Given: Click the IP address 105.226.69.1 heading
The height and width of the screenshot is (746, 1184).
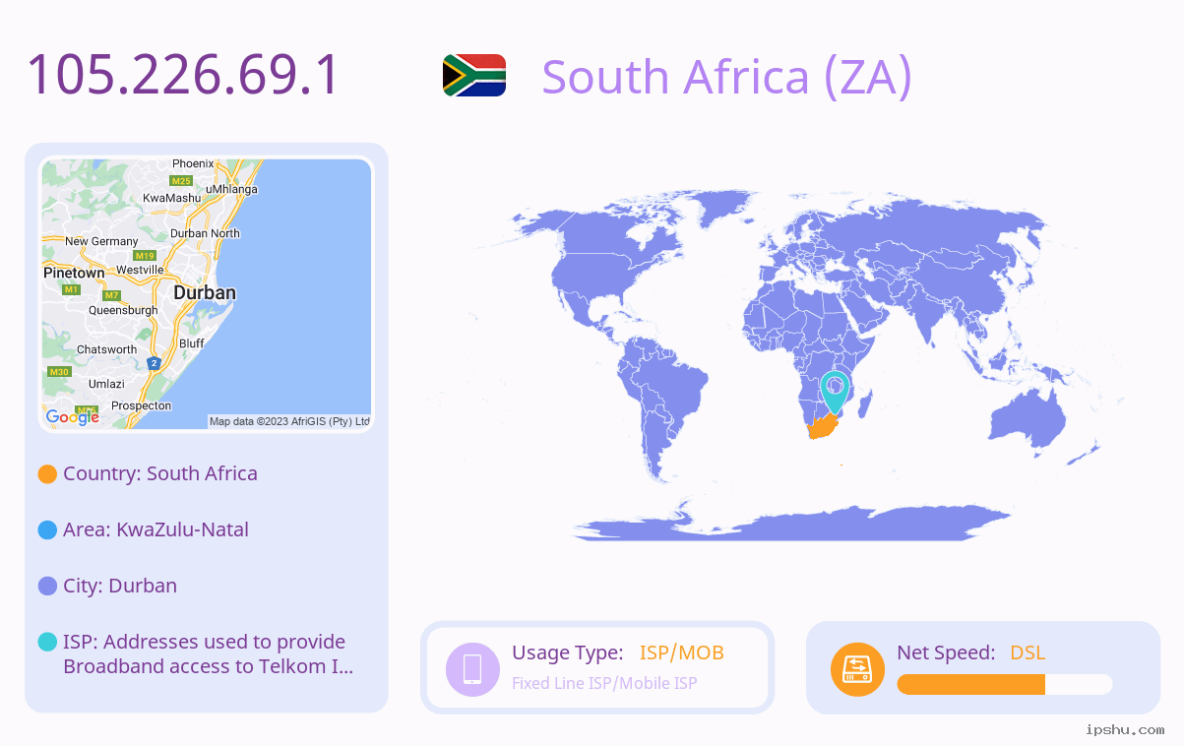Looking at the screenshot, I should [183, 76].
